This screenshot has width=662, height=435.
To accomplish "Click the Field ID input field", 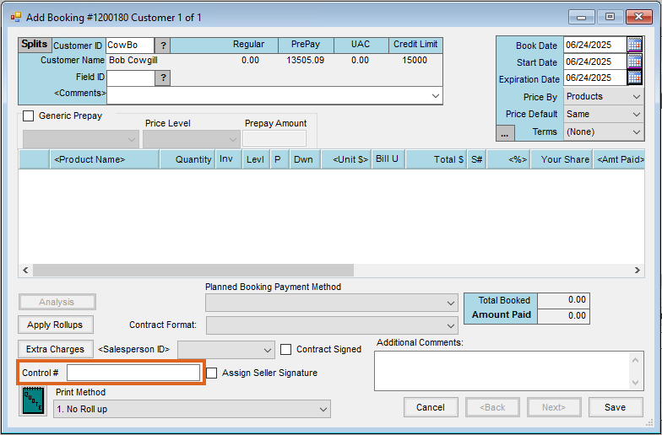I will coord(131,78).
